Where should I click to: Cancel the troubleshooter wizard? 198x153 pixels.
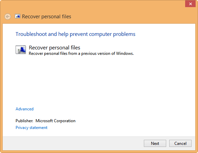tap(180, 144)
